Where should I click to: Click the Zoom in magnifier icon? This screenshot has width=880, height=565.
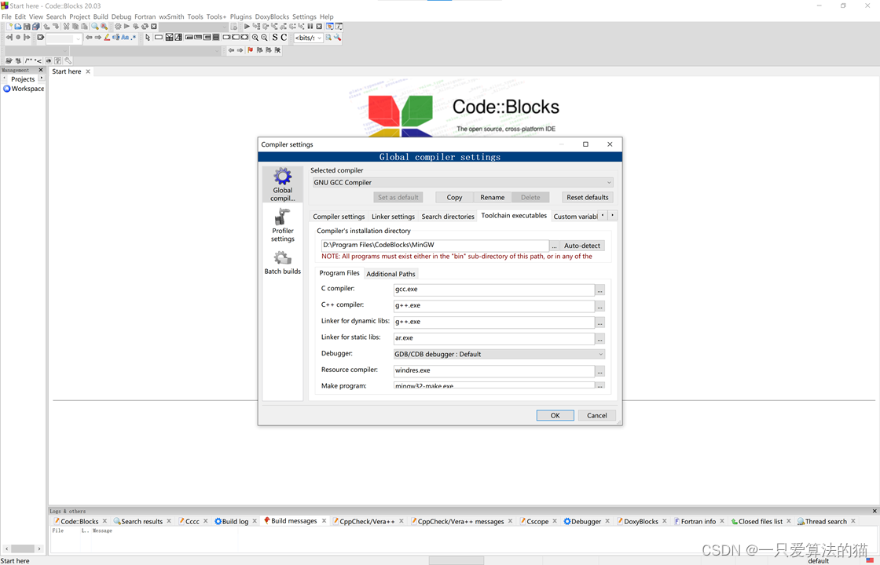point(255,38)
